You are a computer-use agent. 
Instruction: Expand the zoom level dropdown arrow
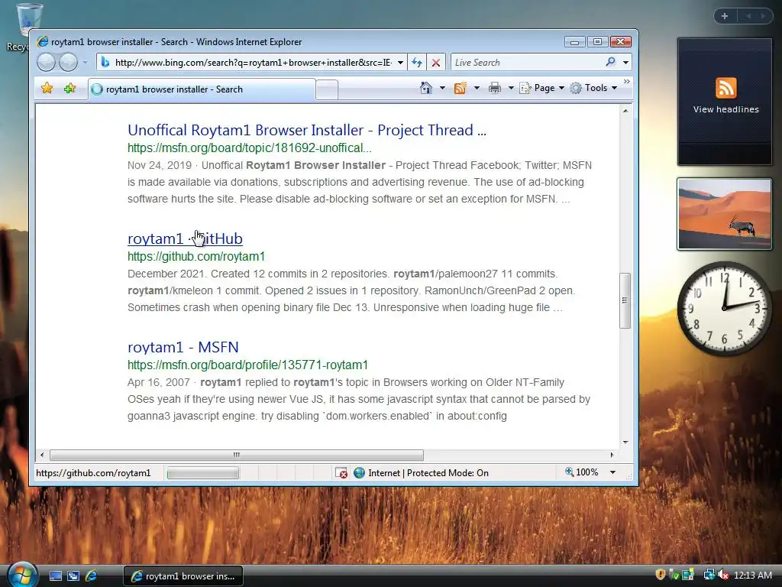613,472
